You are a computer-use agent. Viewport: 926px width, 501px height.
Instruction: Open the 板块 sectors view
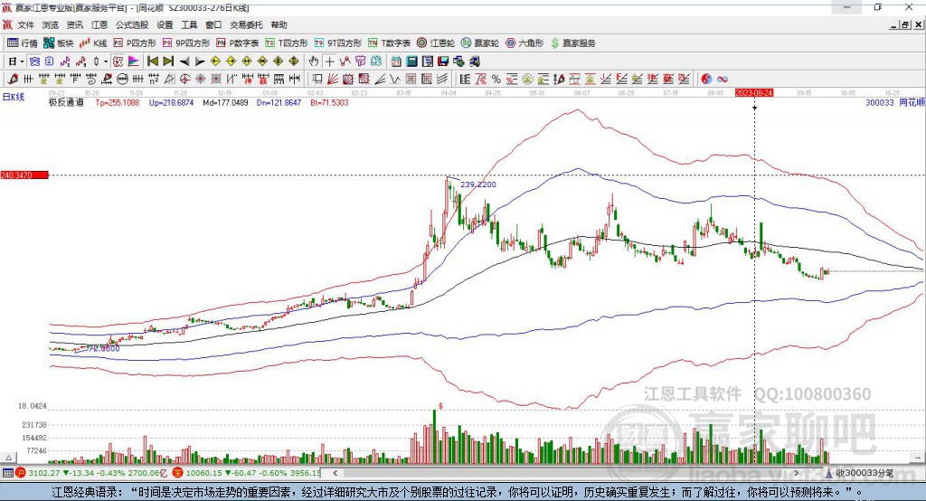tap(58, 43)
